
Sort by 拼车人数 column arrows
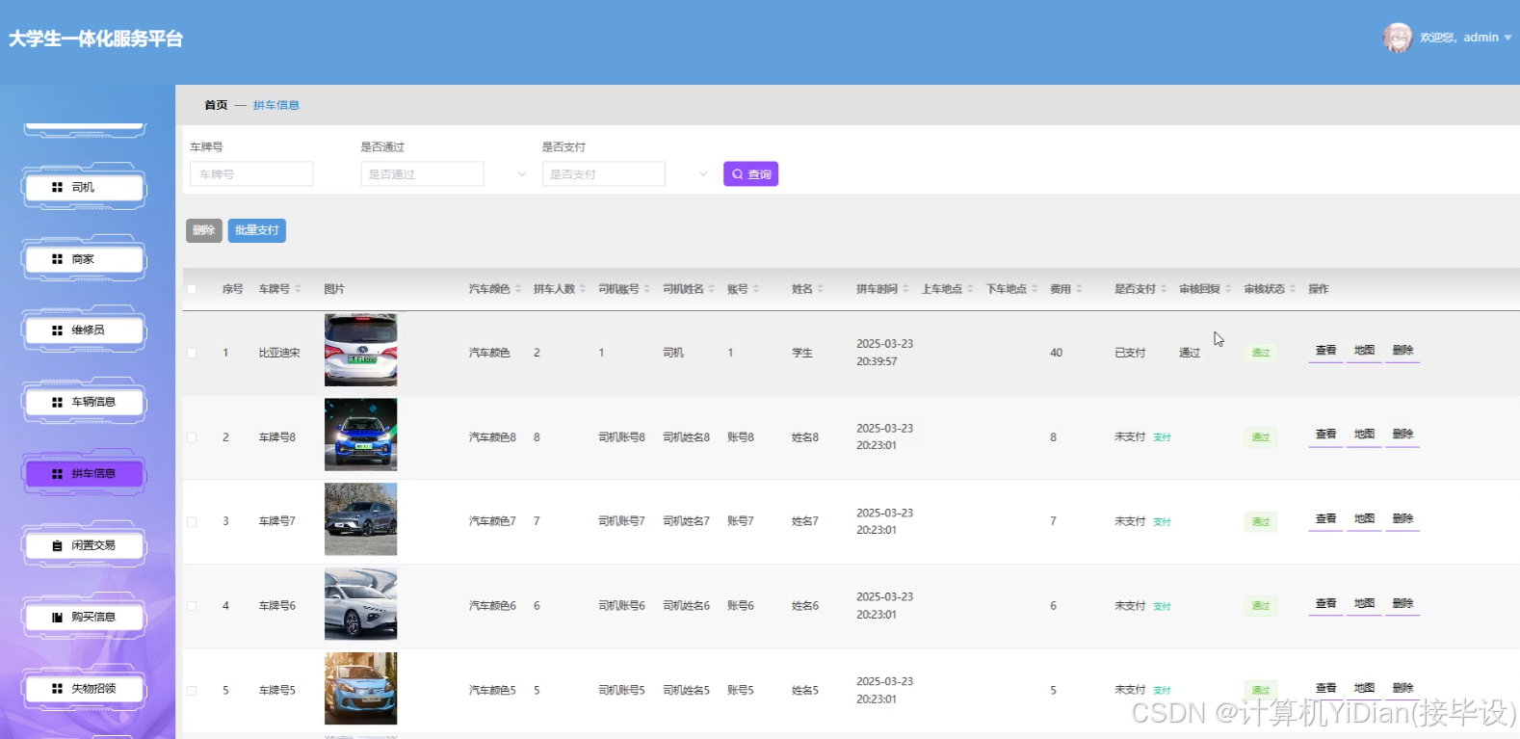582,289
